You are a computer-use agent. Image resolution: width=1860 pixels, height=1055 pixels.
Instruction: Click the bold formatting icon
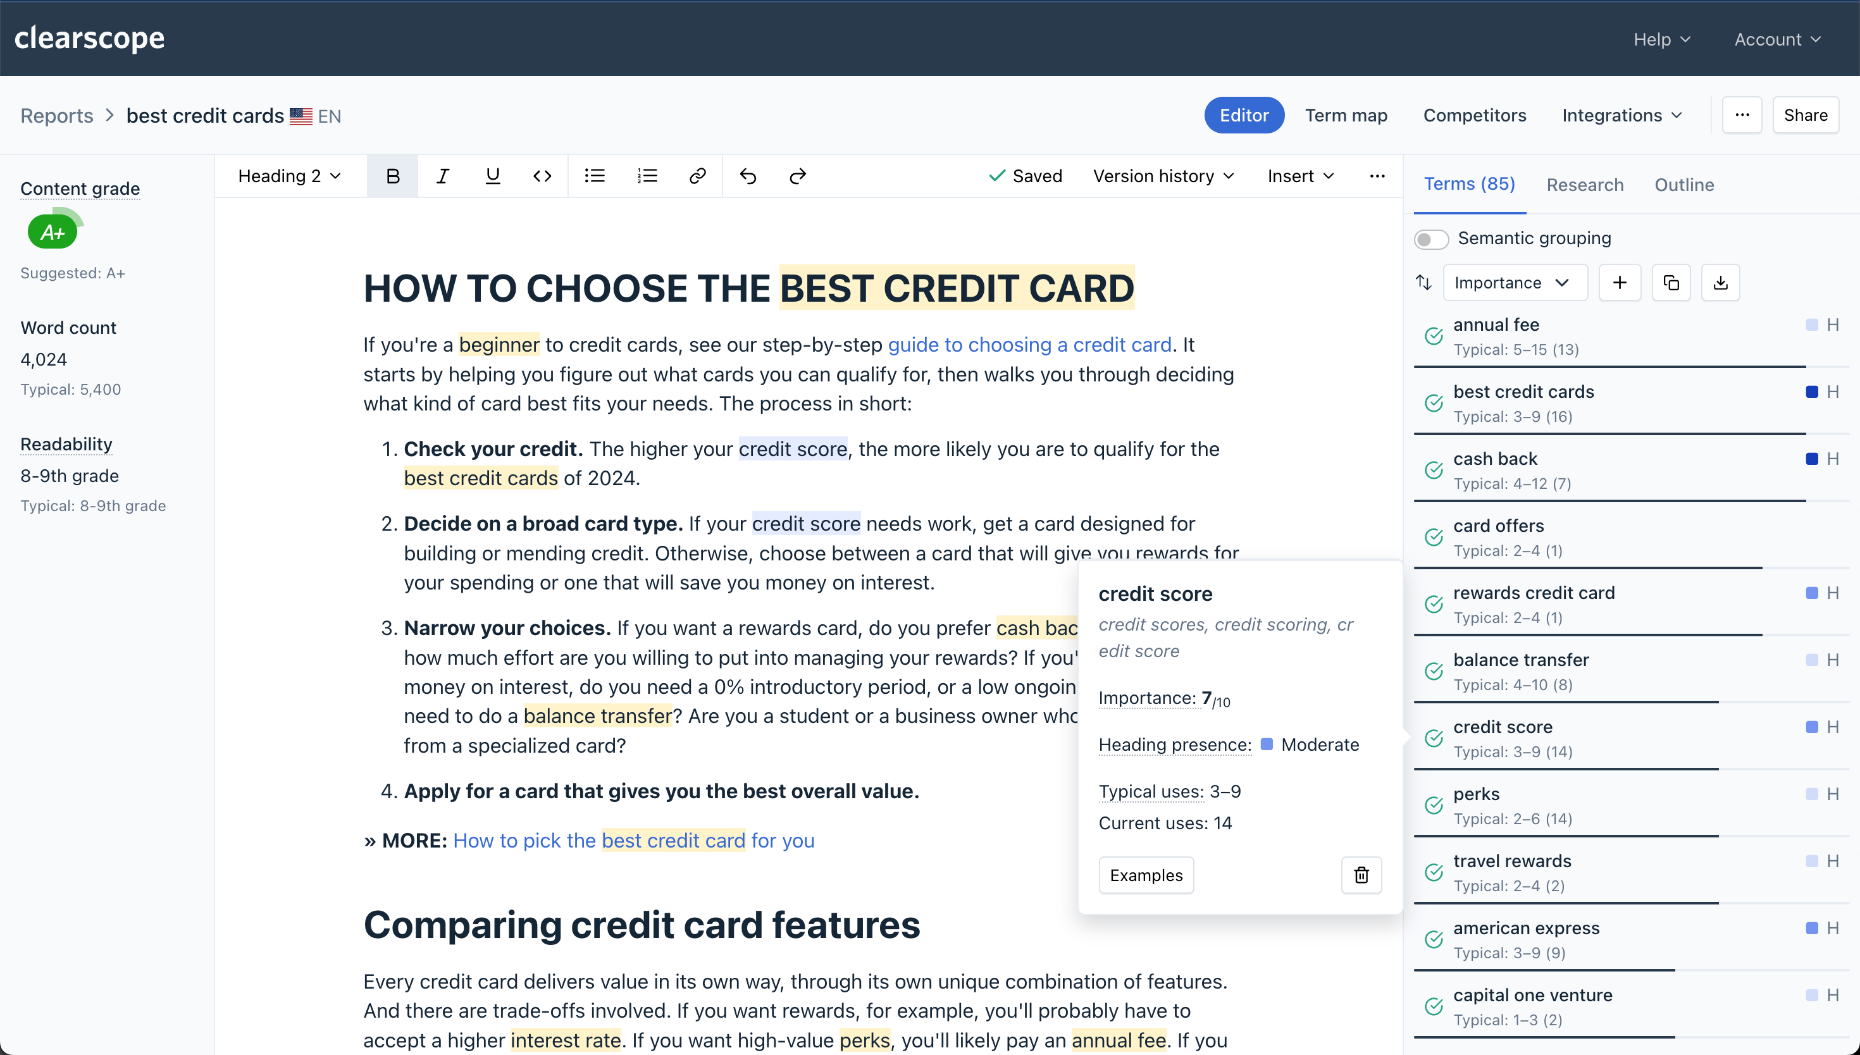coord(394,175)
